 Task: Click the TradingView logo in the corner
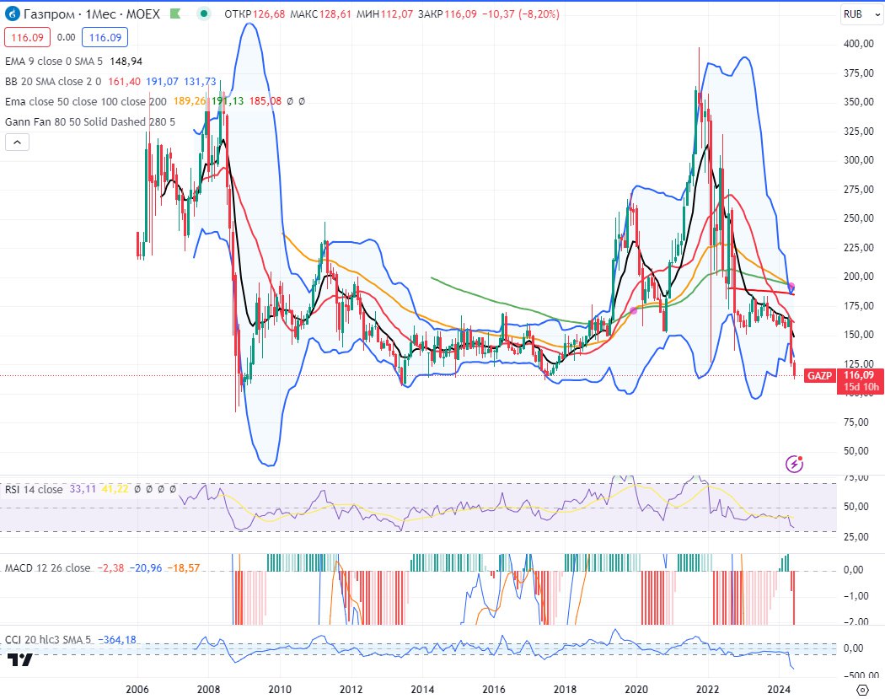[x=20, y=659]
